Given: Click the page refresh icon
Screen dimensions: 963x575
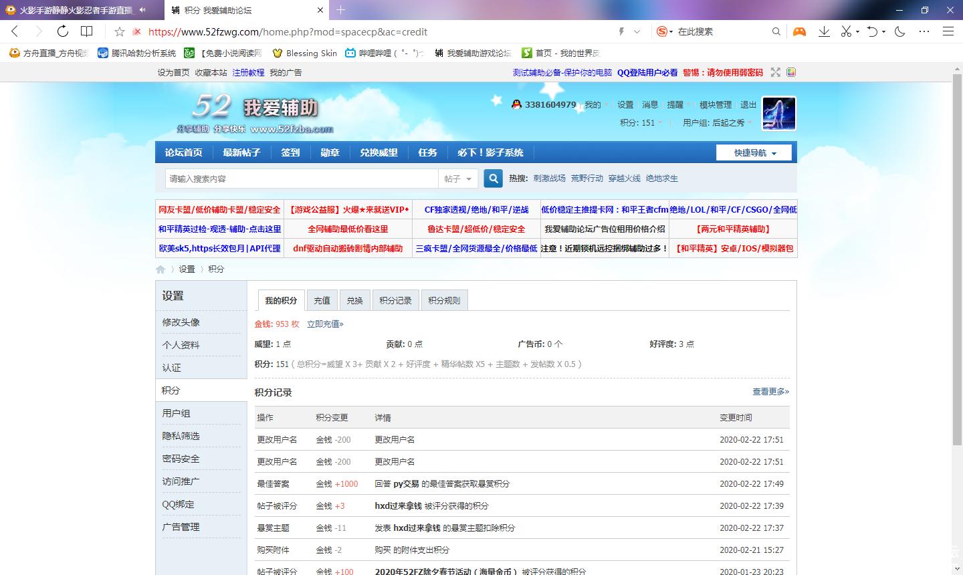Looking at the screenshot, I should pyautogui.click(x=62, y=31).
